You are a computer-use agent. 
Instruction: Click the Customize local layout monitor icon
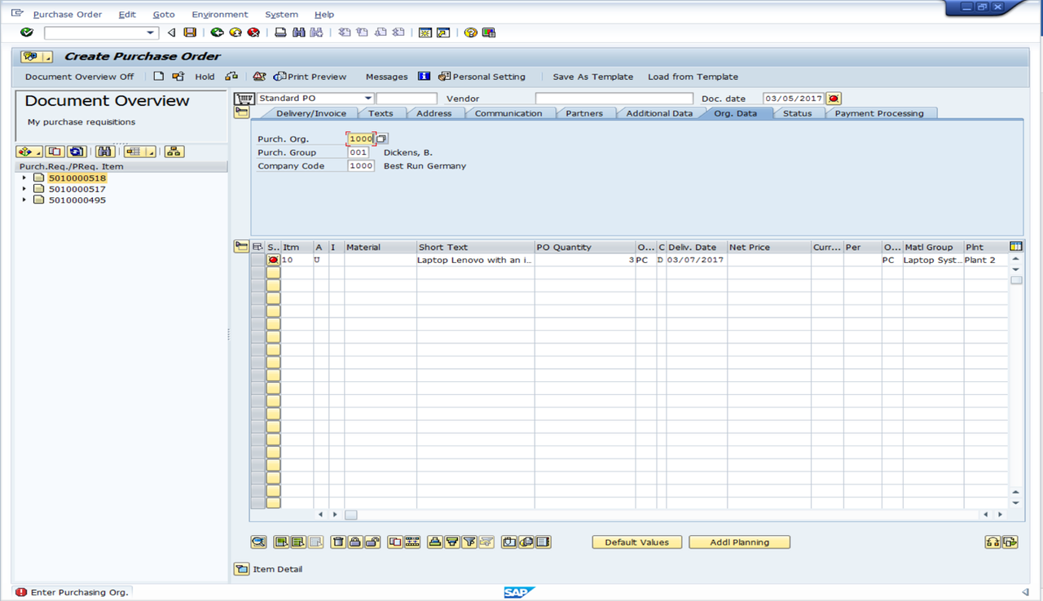tap(489, 33)
